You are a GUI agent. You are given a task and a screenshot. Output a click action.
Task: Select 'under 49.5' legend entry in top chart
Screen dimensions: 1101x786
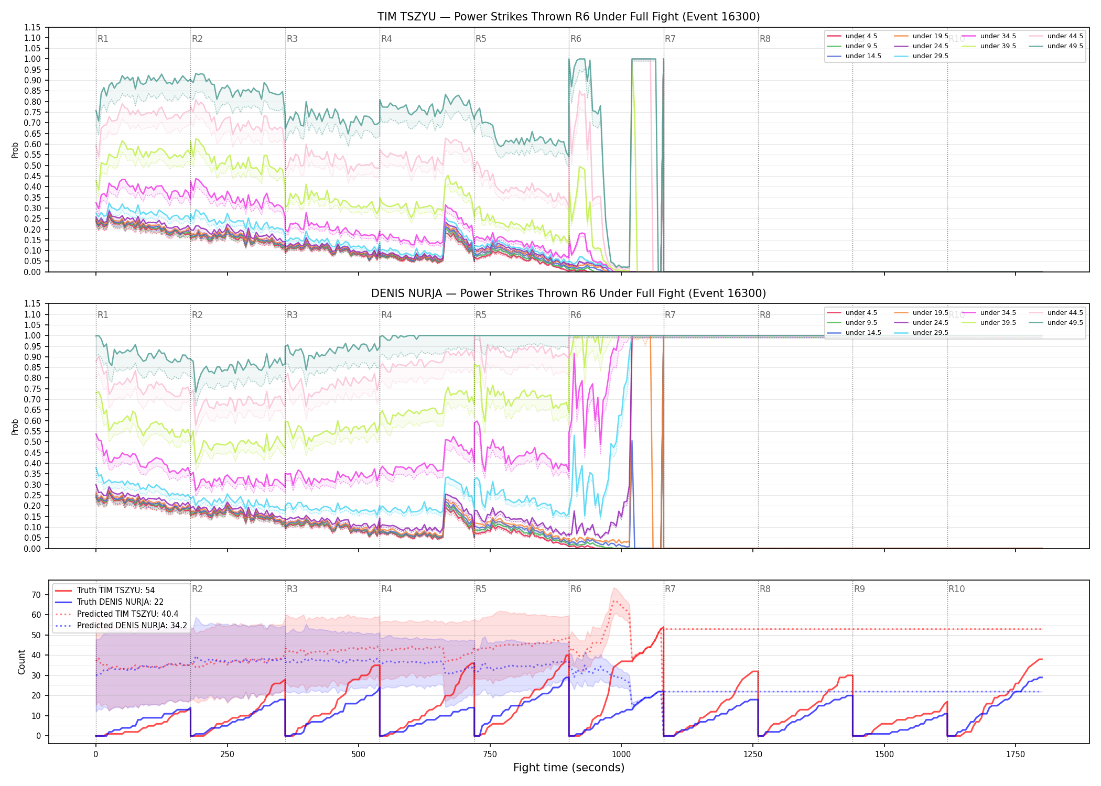click(1055, 46)
